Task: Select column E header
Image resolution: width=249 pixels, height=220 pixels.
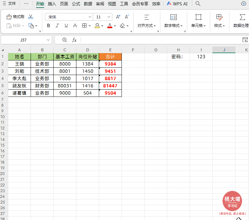Action: [x=110, y=50]
